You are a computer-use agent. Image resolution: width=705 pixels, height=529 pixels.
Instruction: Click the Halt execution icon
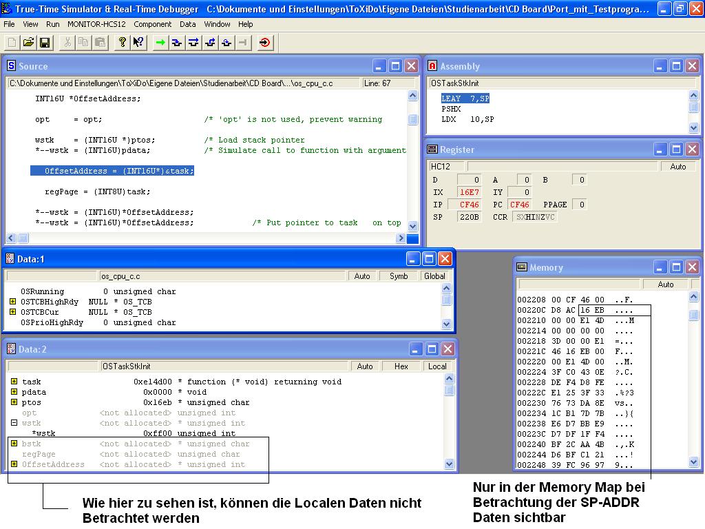point(243,43)
